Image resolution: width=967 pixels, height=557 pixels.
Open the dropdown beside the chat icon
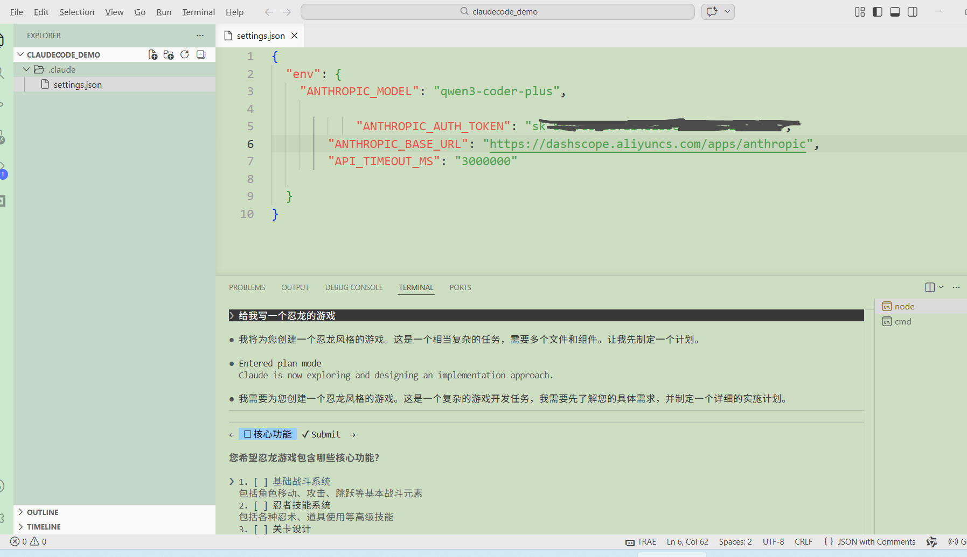tap(728, 12)
